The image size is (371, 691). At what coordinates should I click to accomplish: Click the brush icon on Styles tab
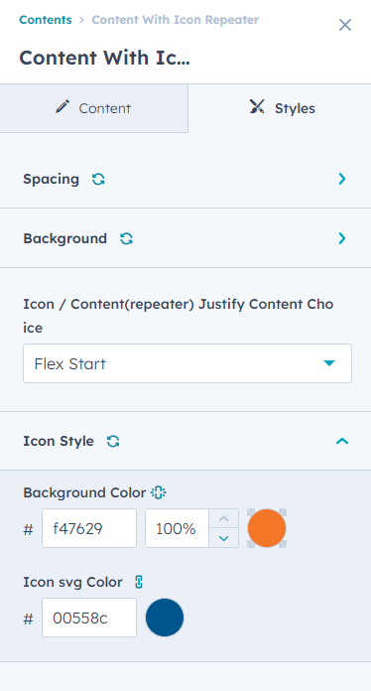click(x=257, y=107)
